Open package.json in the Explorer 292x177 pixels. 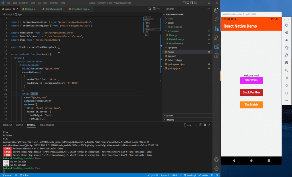point(187,68)
